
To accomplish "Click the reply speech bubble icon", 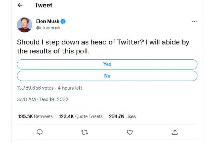I will (x=40, y=132).
